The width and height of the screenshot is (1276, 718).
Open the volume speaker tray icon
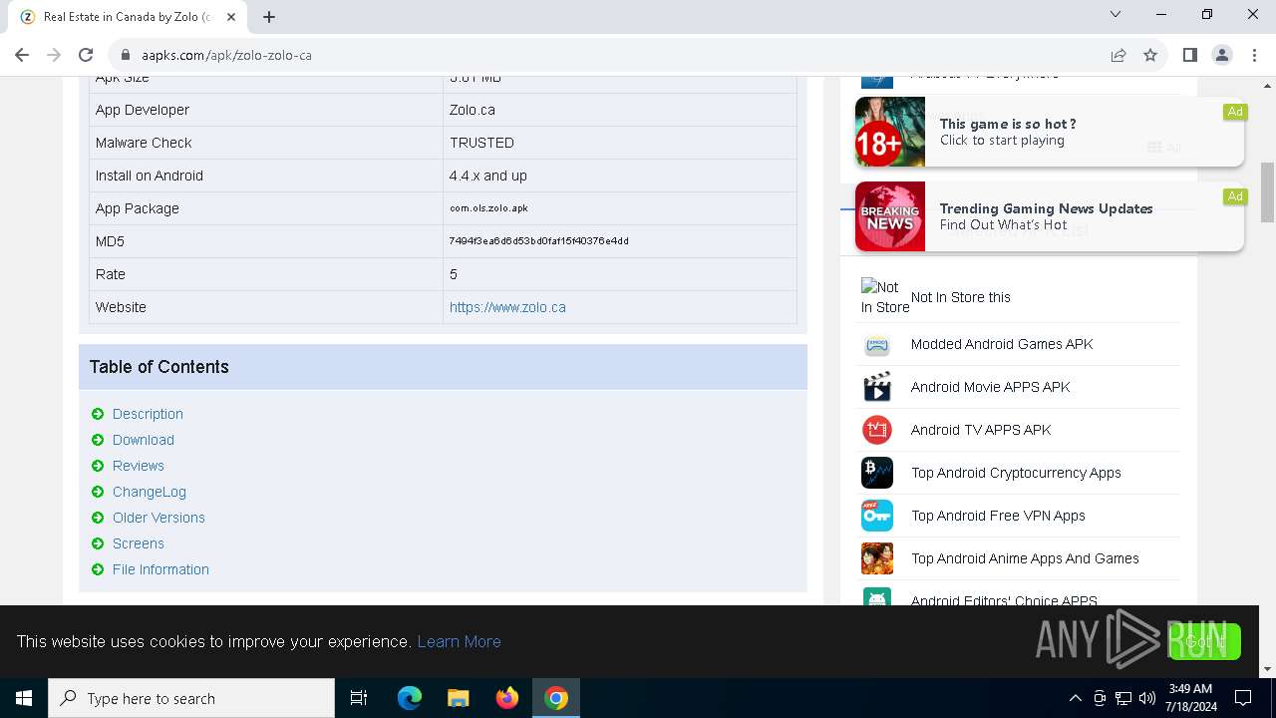tap(1147, 698)
